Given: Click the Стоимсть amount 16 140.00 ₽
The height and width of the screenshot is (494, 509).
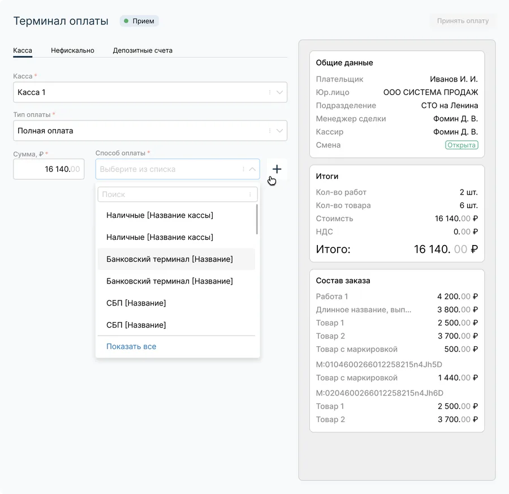Looking at the screenshot, I should coord(456,218).
